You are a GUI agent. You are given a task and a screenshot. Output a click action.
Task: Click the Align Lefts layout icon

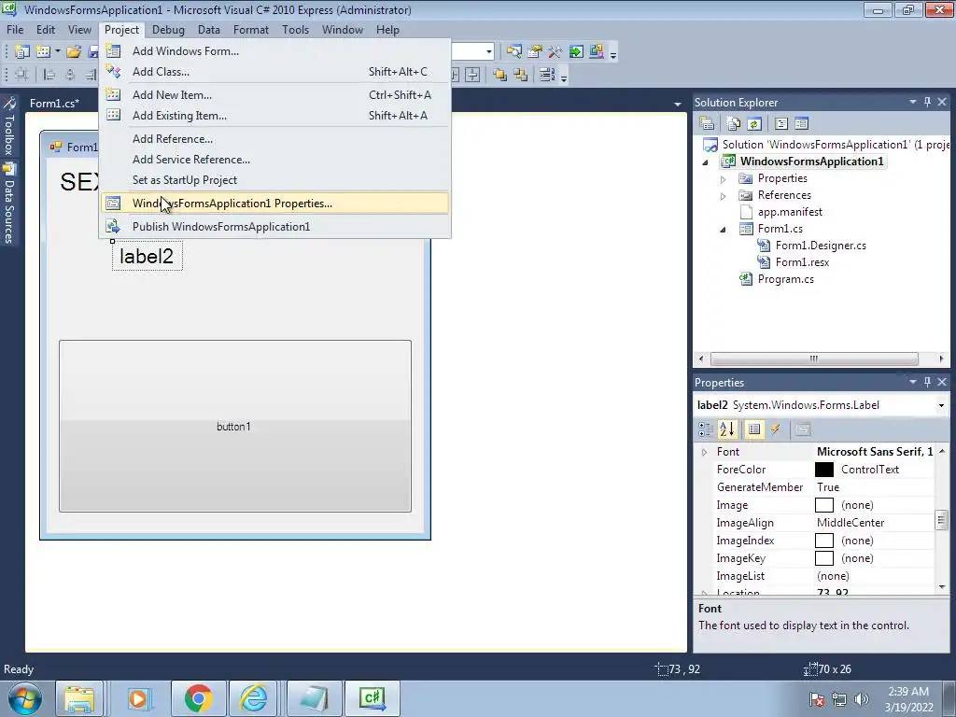tap(49, 75)
